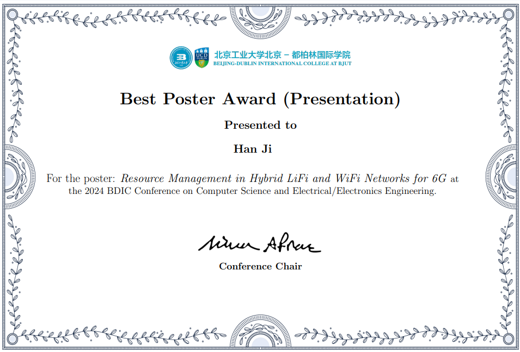Click the handwritten signature
The width and height of the screenshot is (520, 352).
[260, 244]
